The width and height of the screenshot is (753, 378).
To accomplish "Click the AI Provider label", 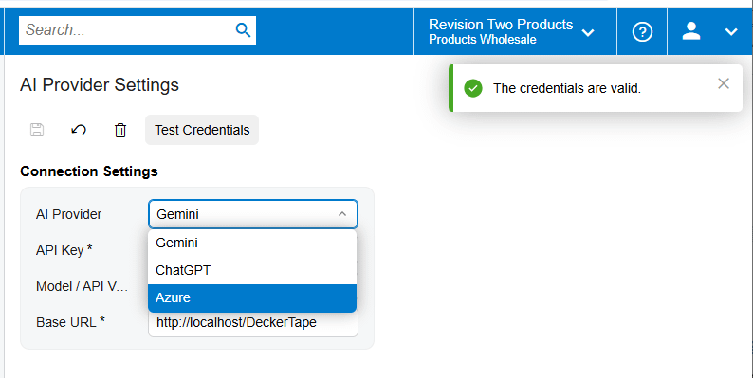I will [x=68, y=214].
